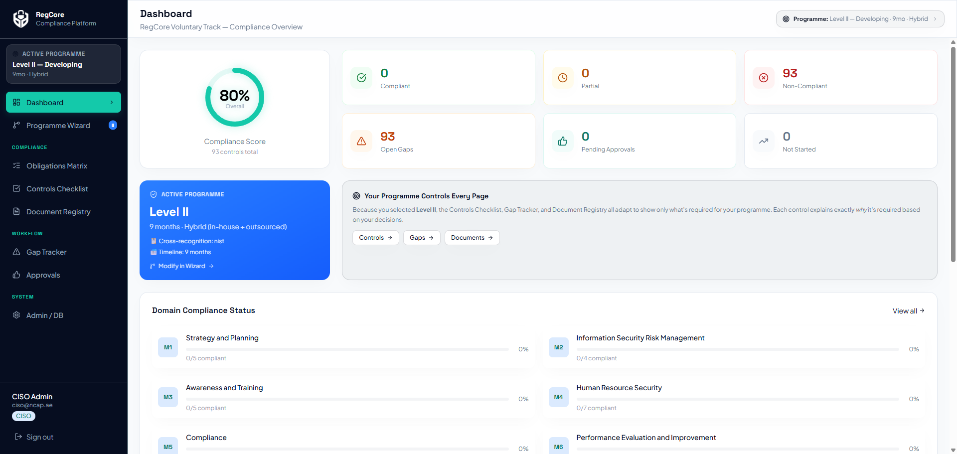Viewport: 957px width, 454px height.
Task: Click the Timeline calendar icon
Action: click(x=154, y=252)
